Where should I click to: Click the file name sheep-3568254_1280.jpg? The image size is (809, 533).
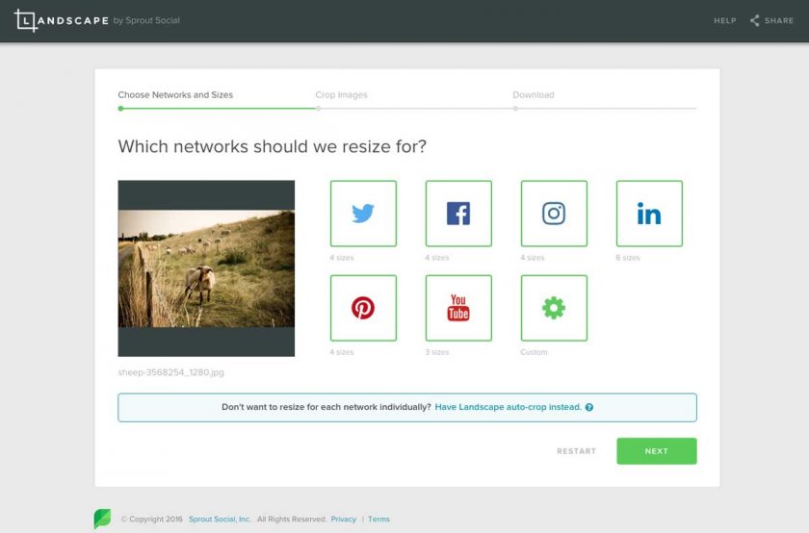pyautogui.click(x=170, y=372)
